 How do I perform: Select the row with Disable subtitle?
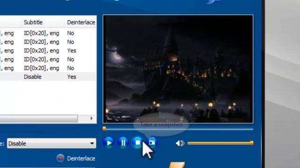(x=48, y=77)
